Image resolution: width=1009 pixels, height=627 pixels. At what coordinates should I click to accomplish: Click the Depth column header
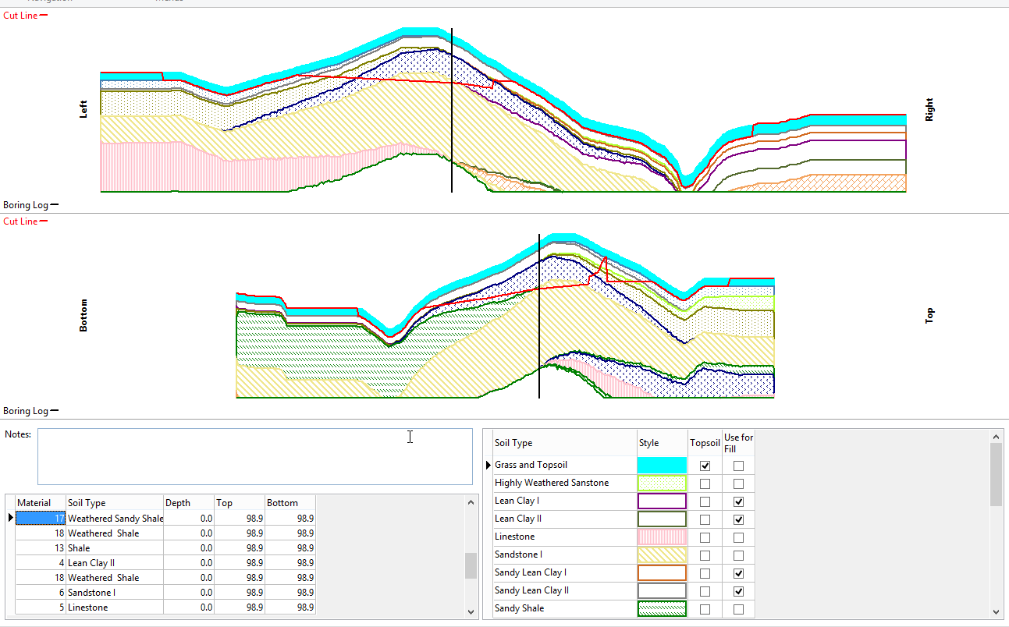click(x=189, y=503)
